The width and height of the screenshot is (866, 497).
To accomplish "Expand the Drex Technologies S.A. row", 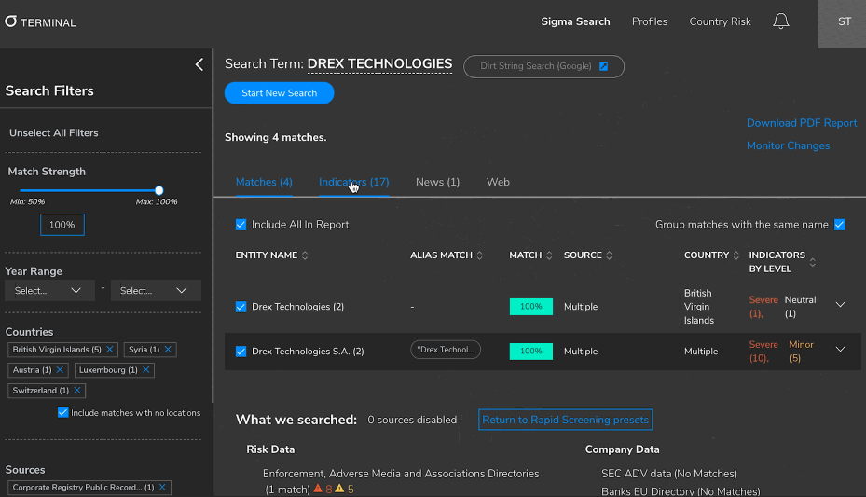I will [840, 350].
